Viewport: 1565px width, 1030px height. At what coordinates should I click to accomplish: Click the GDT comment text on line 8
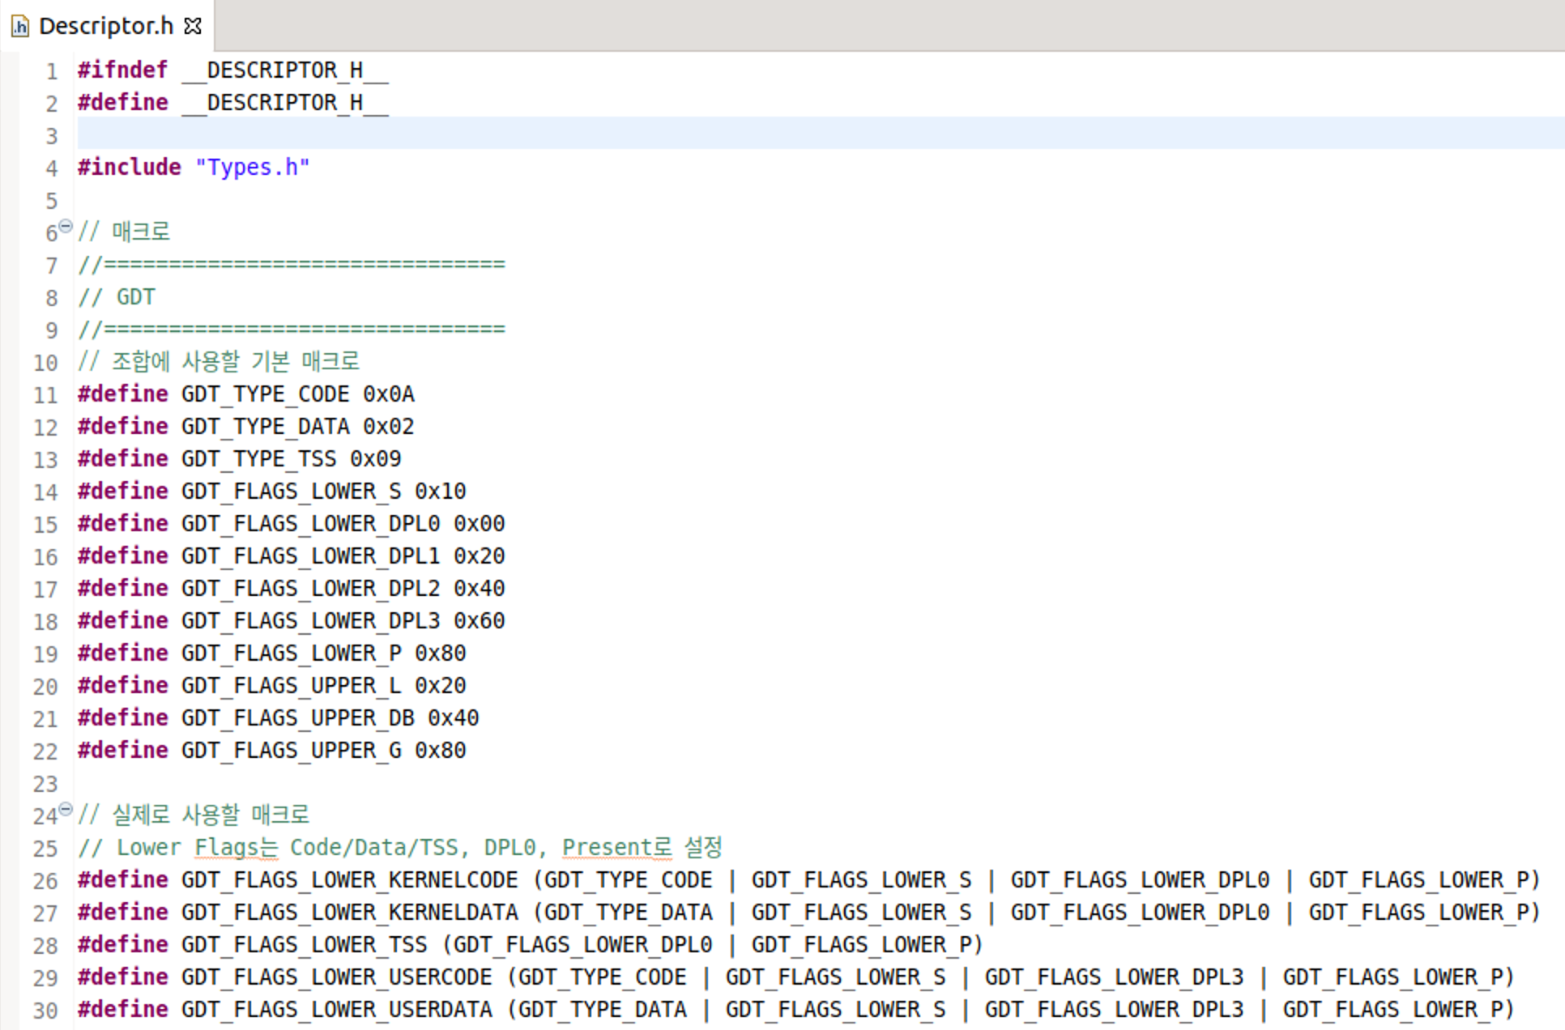tap(134, 297)
